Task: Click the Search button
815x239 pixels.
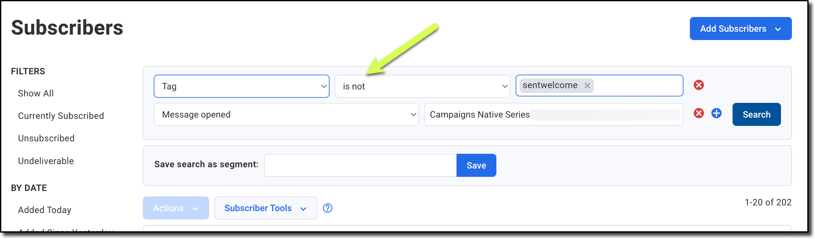Action: (756, 114)
